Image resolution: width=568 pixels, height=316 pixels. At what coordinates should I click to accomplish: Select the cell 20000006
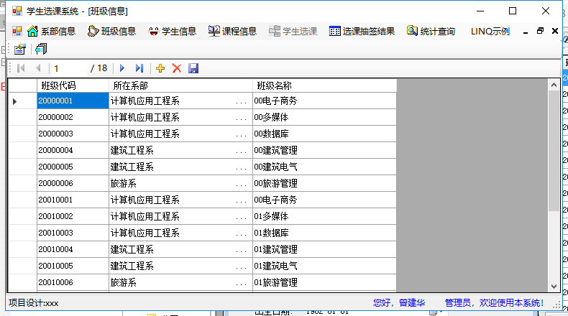tap(73, 184)
